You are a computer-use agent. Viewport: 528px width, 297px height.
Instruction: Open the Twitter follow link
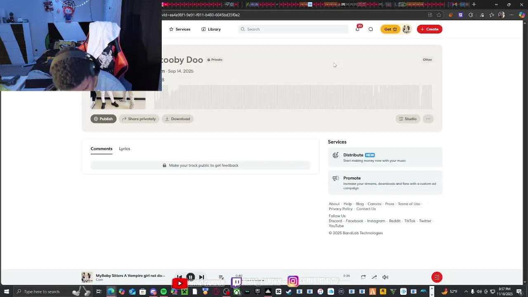[x=425, y=221]
